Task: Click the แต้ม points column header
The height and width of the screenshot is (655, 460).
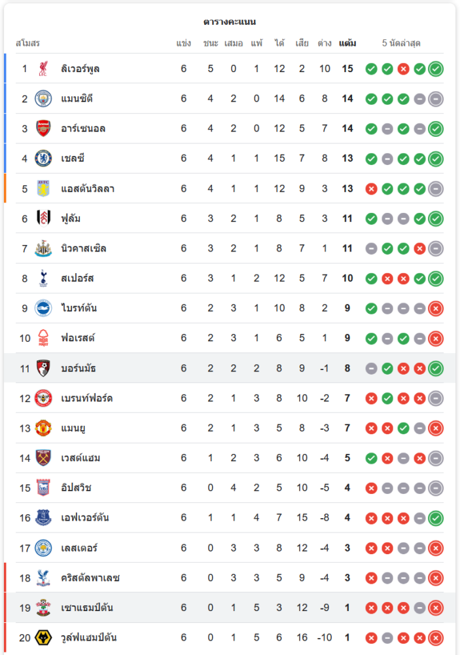Action: [347, 43]
